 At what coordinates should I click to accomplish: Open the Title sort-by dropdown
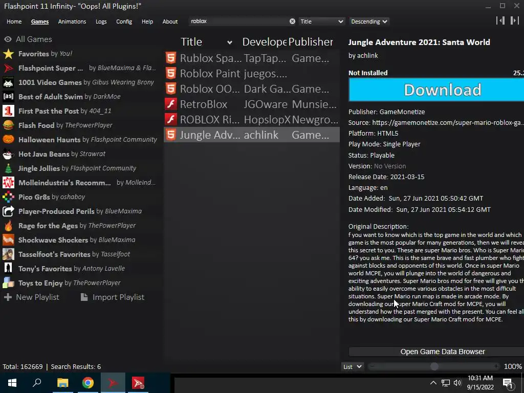pos(321,21)
